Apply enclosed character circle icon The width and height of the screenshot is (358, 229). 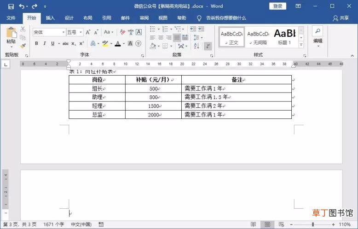tap(138, 43)
